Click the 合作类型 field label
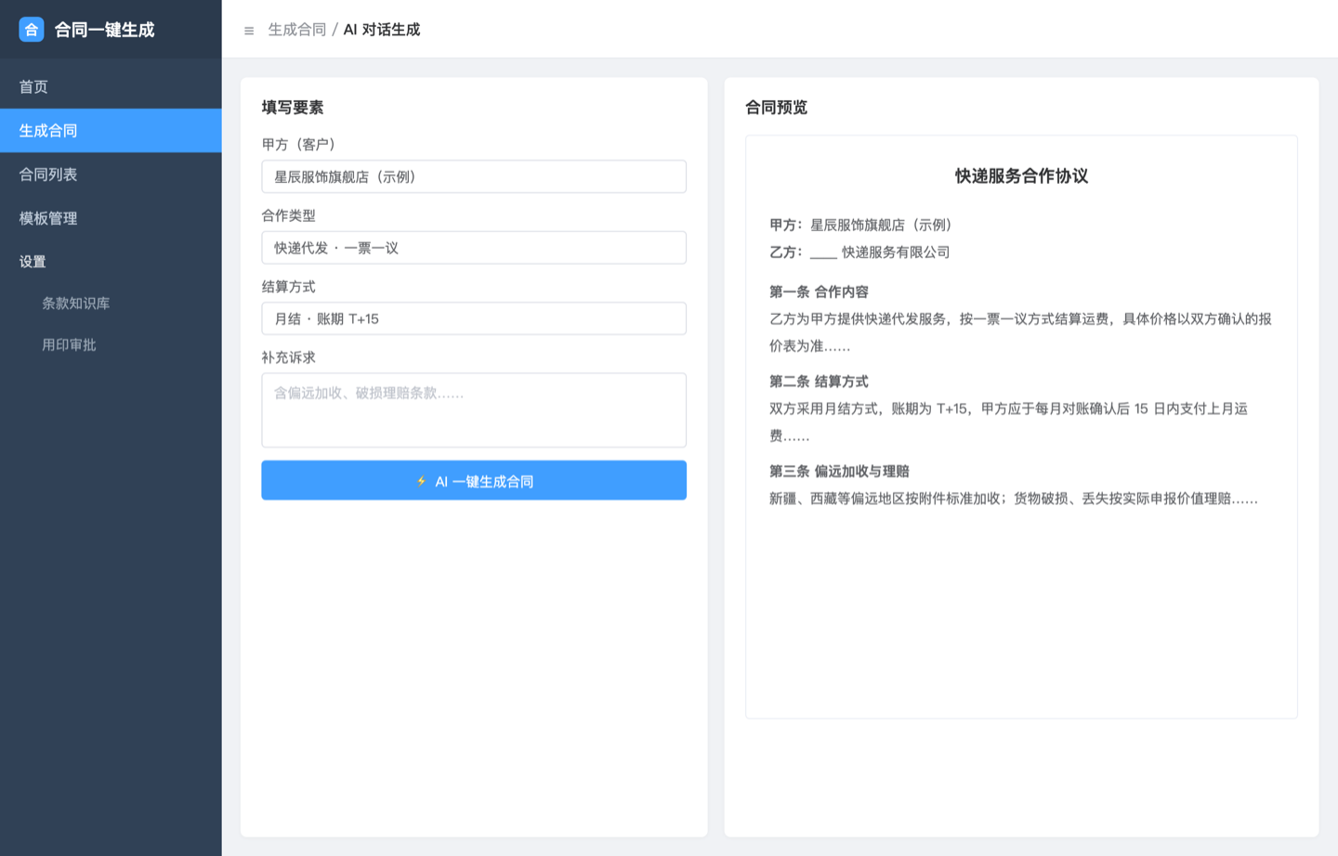This screenshot has width=1338, height=856. (289, 215)
